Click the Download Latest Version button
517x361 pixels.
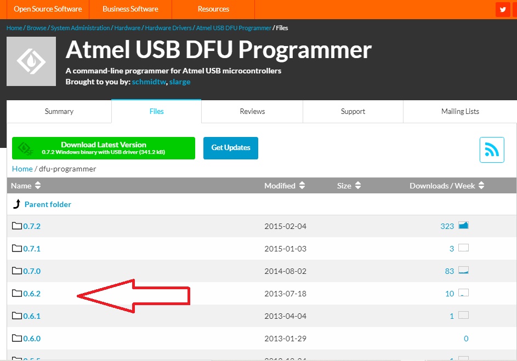(x=104, y=148)
